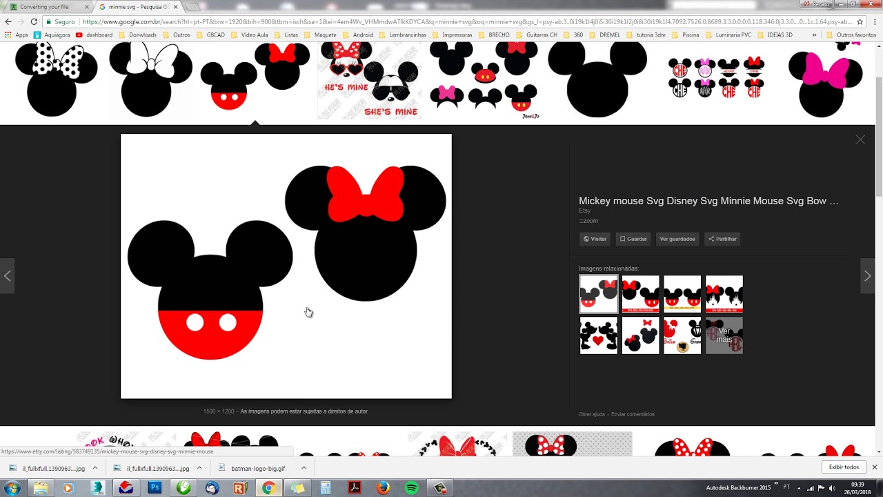
Task: Open the DREMEL bookmark folder
Action: (x=604, y=35)
